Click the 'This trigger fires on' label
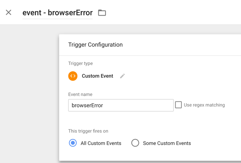Screen dimensions: 241x163 click(x=88, y=131)
